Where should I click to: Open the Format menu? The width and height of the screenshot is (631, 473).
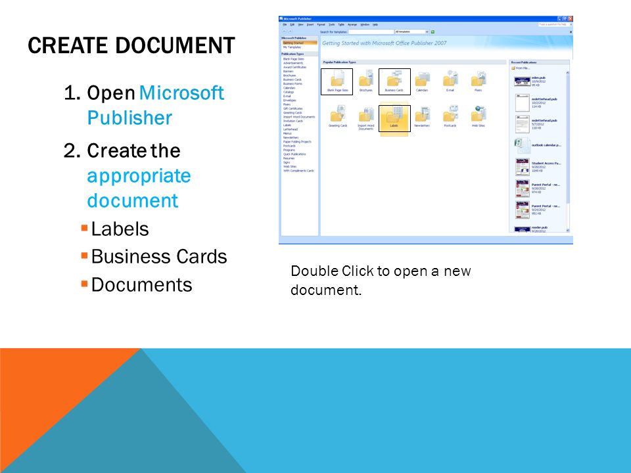pyautogui.click(x=321, y=25)
